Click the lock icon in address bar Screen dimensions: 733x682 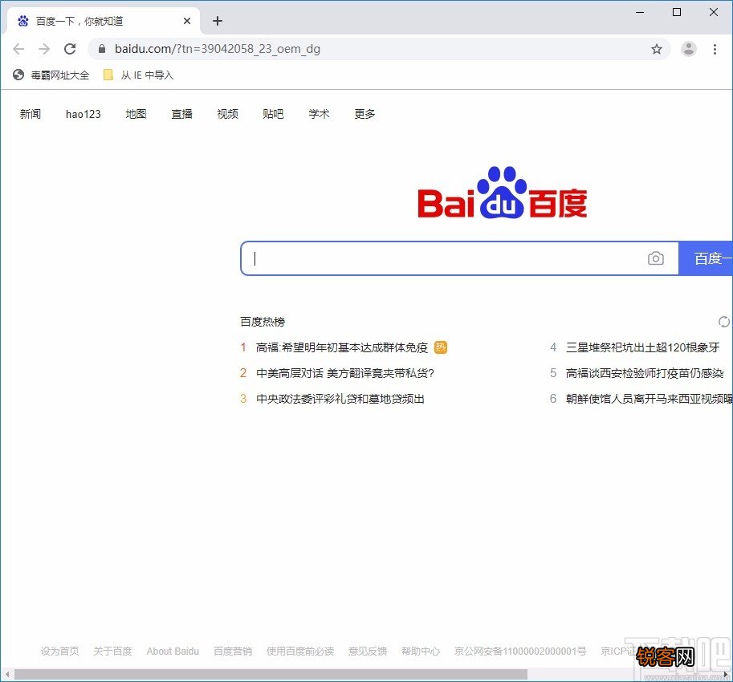point(102,49)
